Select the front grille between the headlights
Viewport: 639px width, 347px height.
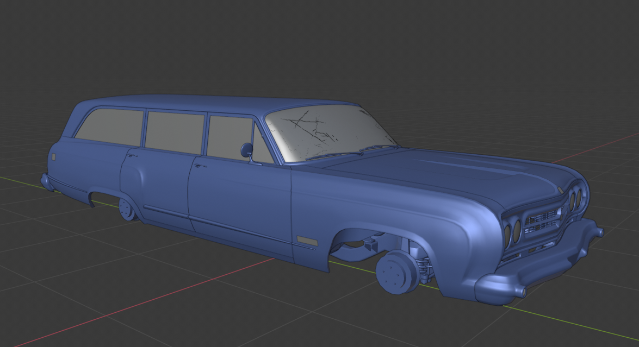pos(542,222)
